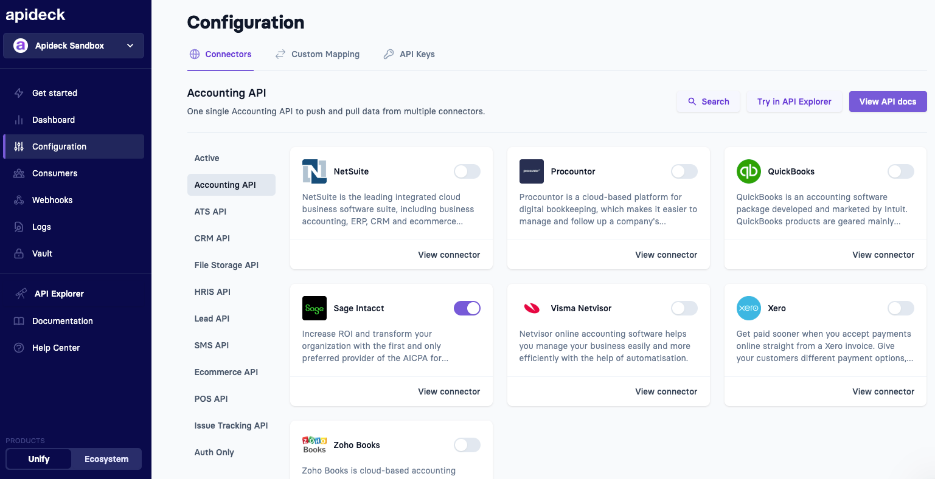Open the API Keys tab

tap(409, 54)
